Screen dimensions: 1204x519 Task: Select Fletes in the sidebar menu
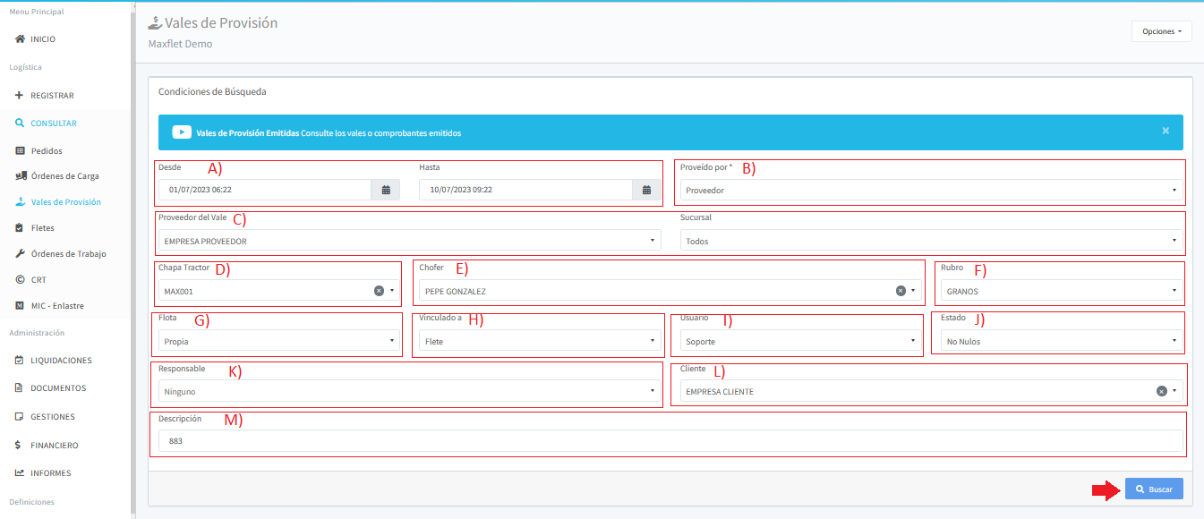(42, 228)
